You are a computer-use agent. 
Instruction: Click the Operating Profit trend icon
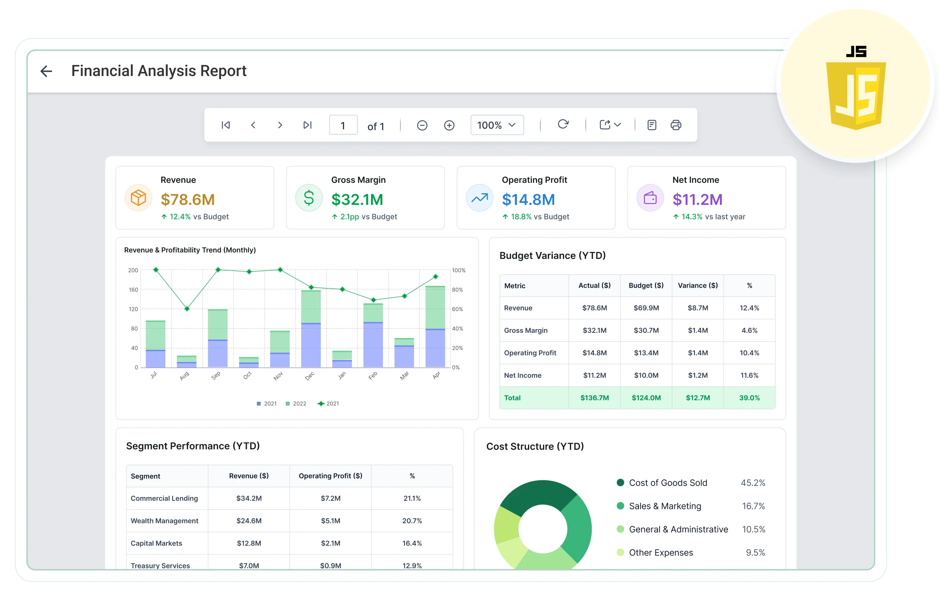480,198
